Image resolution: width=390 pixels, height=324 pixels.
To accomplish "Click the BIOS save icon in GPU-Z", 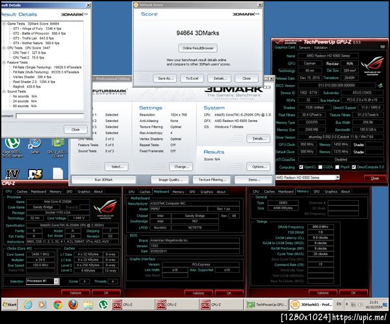I will pyautogui.click(x=380, y=86).
